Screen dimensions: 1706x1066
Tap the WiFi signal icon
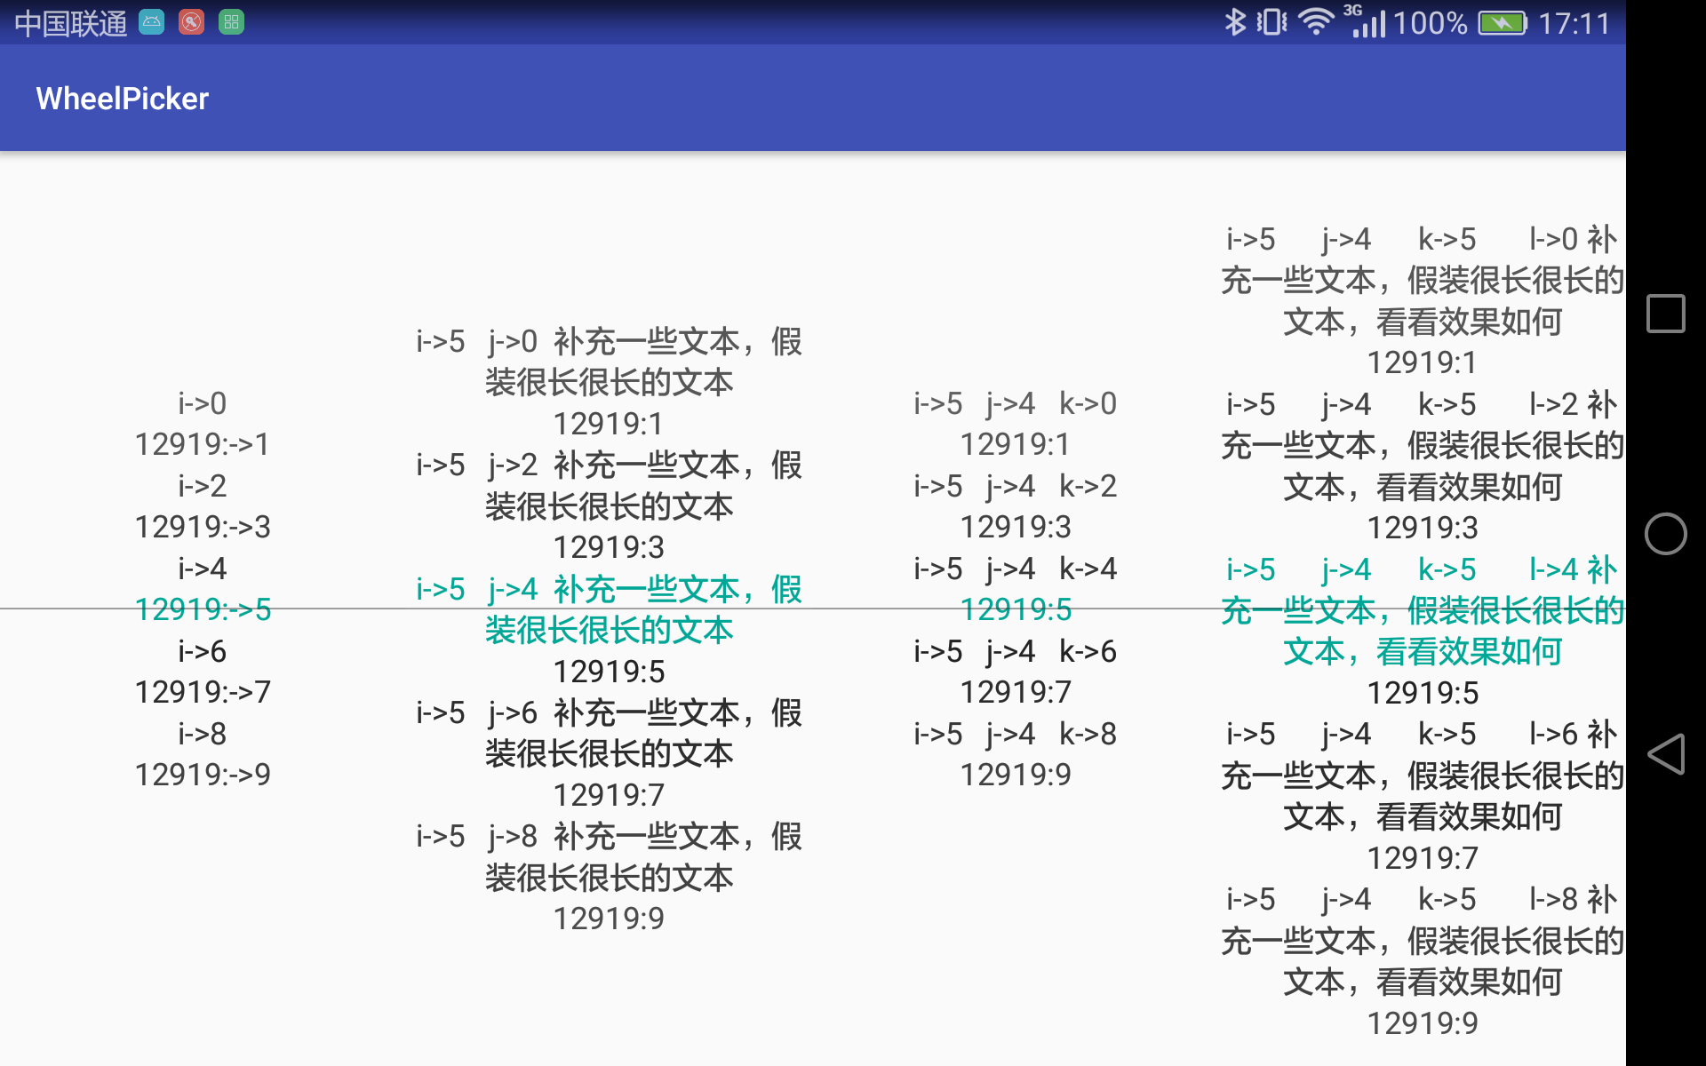click(1315, 22)
